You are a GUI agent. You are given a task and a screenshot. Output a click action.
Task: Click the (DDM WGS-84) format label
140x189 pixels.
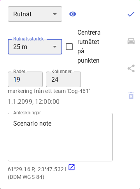(x=26, y=177)
